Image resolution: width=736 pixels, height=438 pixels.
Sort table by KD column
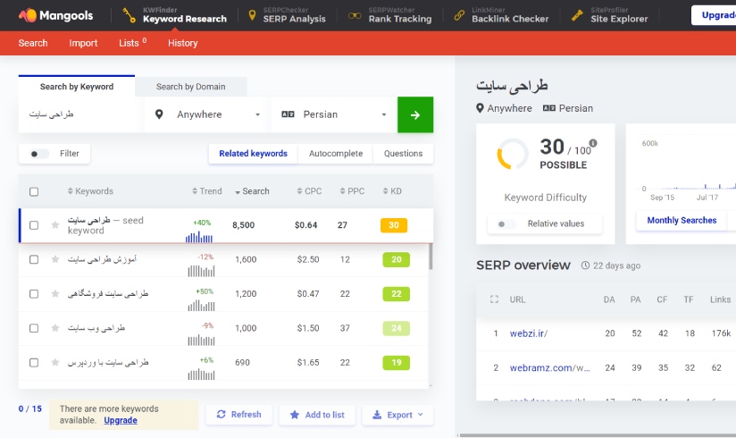pos(392,191)
